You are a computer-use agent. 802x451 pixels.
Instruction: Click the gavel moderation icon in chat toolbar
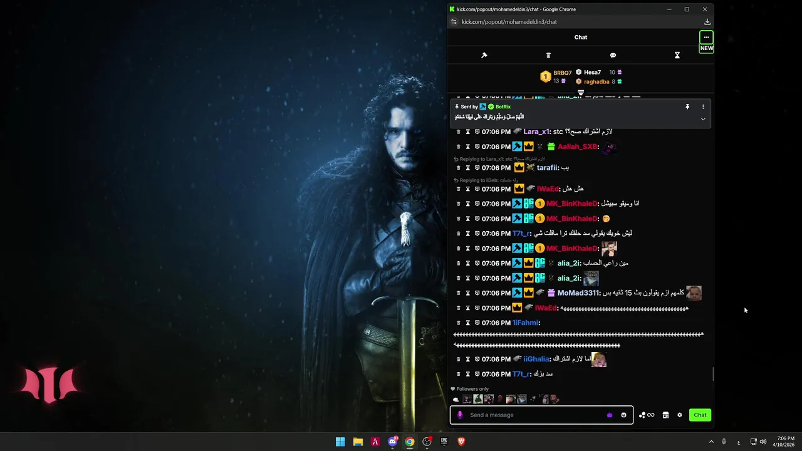coord(484,55)
